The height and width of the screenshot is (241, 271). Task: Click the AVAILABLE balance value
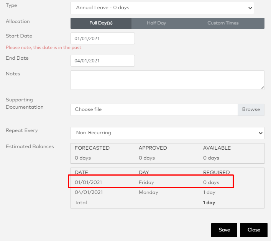click(x=211, y=158)
